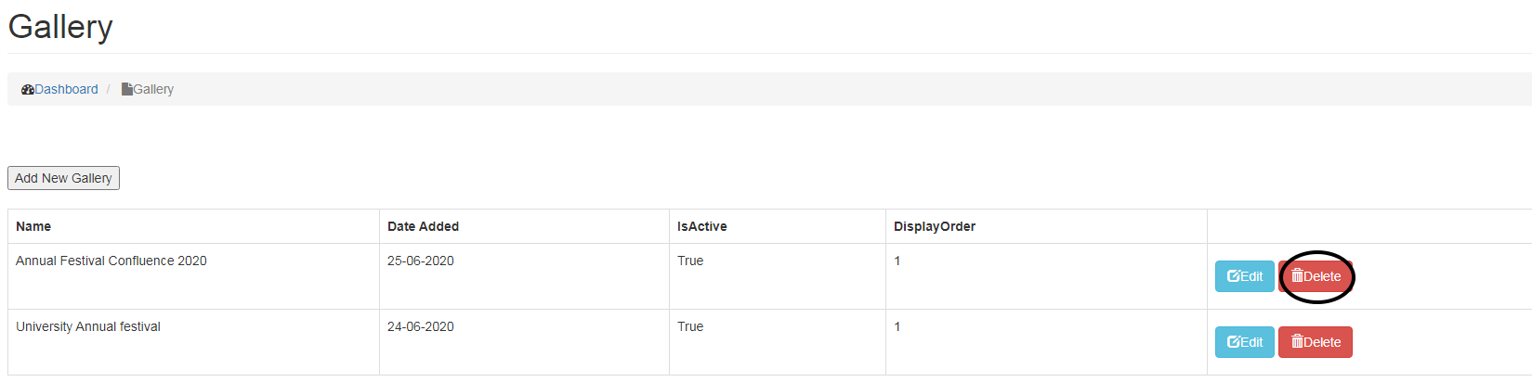Viewport: 1532px width, 382px height.
Task: Click the edit pencil icon for Annual Festival Confluence 2020
Action: point(1234,276)
